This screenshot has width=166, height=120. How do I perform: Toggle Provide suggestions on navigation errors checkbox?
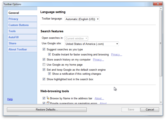pos(44,103)
